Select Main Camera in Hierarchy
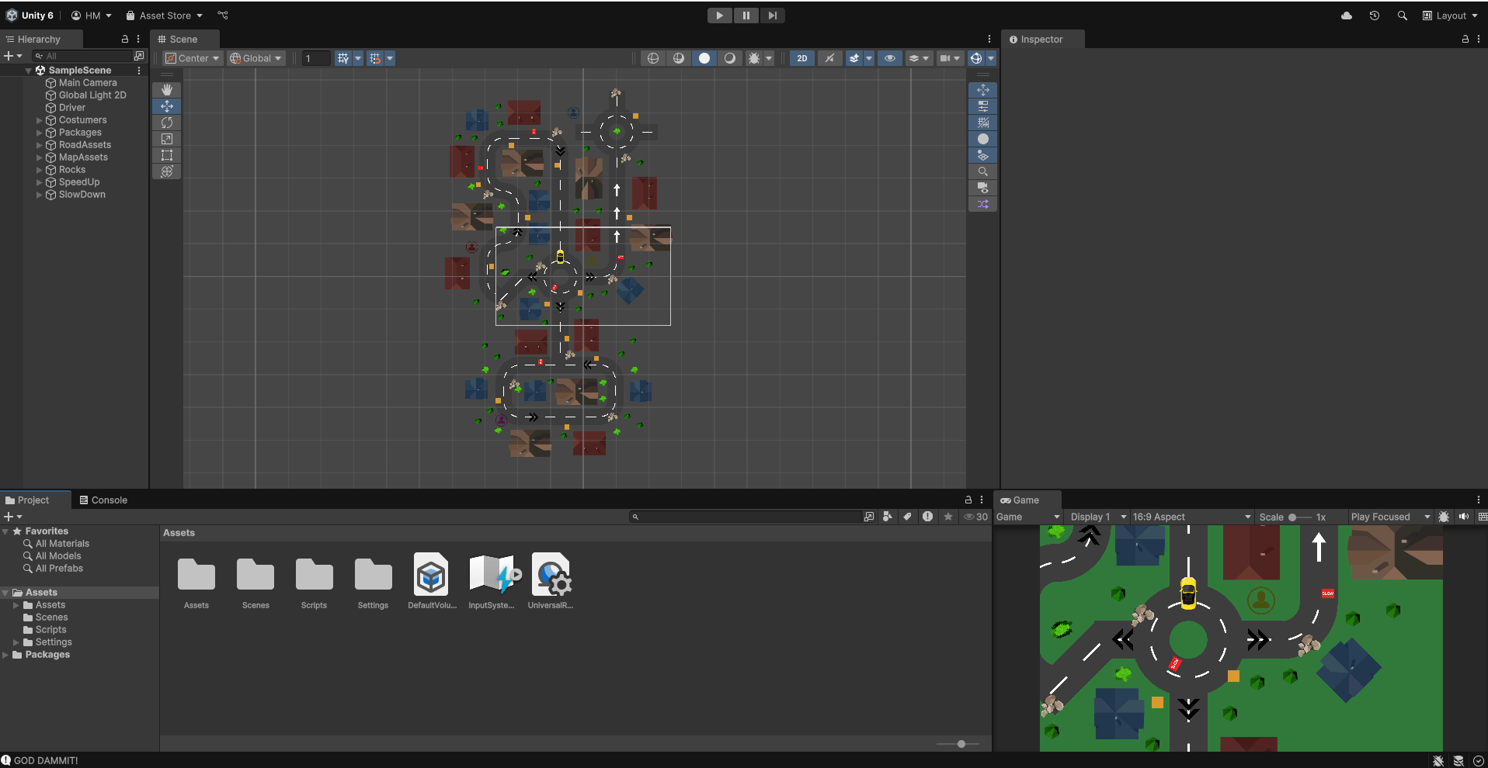This screenshot has width=1488, height=768. pos(87,83)
